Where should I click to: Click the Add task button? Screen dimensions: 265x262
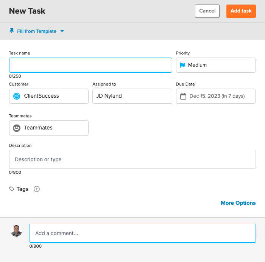tap(241, 11)
